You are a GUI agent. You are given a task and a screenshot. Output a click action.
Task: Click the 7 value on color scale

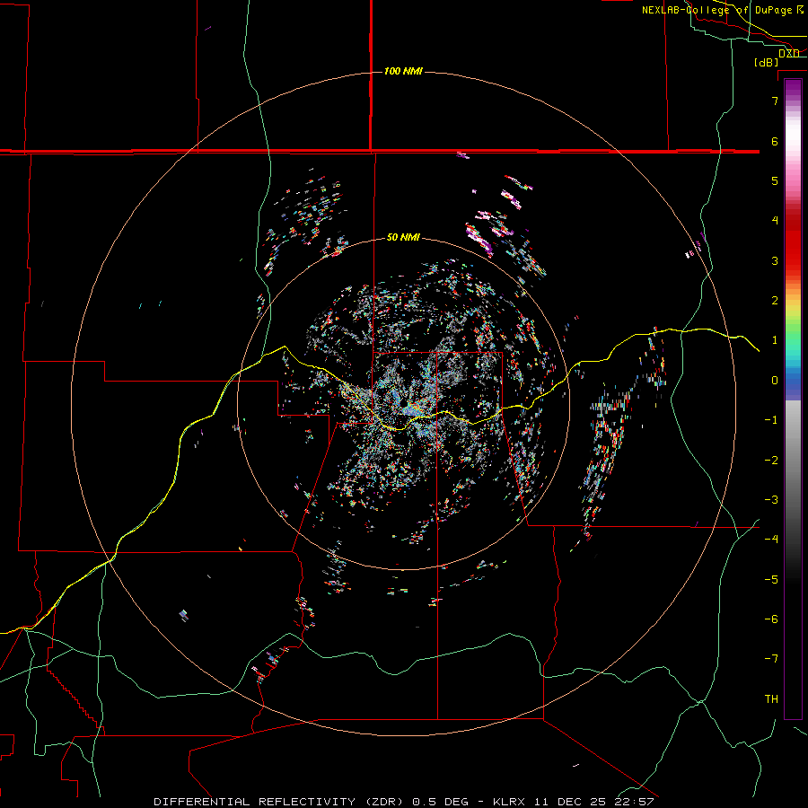[x=775, y=101]
